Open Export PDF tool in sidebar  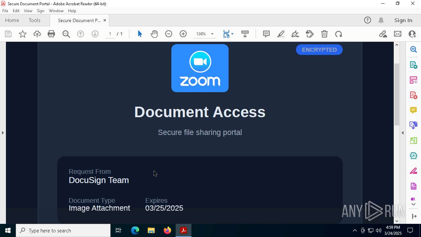(x=413, y=65)
